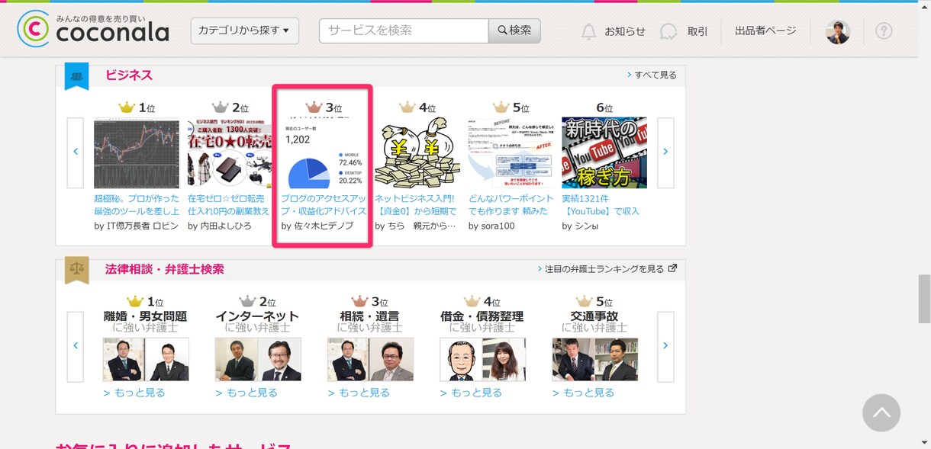The height and width of the screenshot is (449, 931).
Task: Click すべて見る in the business section
Action: click(x=652, y=75)
